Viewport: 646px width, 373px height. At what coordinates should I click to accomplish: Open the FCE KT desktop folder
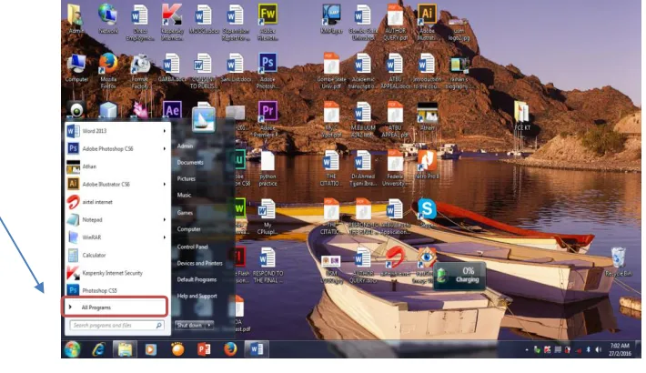(522, 116)
